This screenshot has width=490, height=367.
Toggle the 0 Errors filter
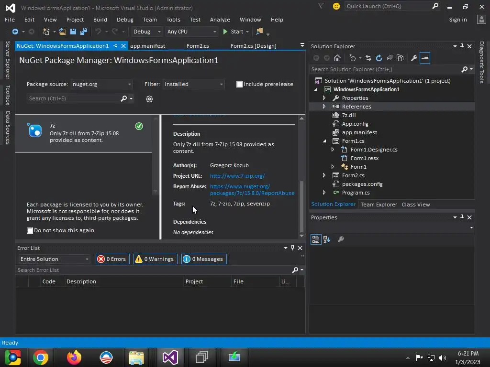[112, 259]
